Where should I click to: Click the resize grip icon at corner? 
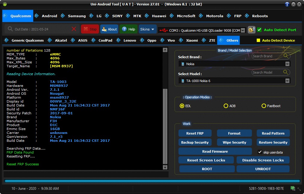click(x=299, y=189)
